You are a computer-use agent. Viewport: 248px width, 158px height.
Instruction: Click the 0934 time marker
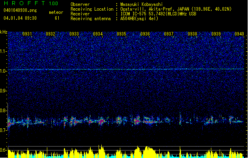pyautogui.click(x=98, y=34)
